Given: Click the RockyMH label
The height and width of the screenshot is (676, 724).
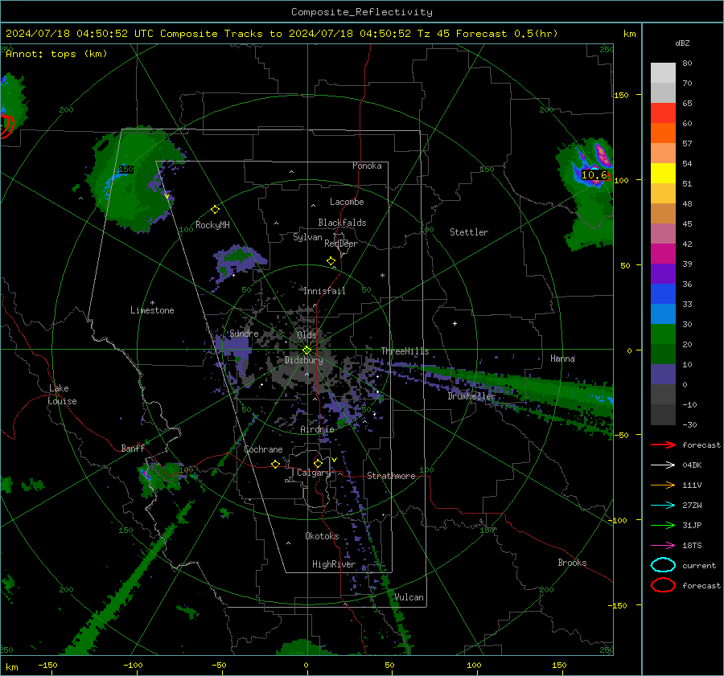Looking at the screenshot, I should tap(212, 225).
